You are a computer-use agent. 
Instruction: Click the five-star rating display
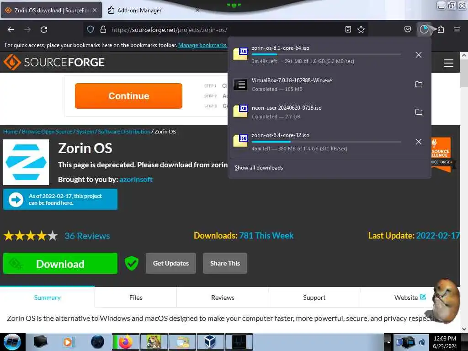[x=31, y=236]
